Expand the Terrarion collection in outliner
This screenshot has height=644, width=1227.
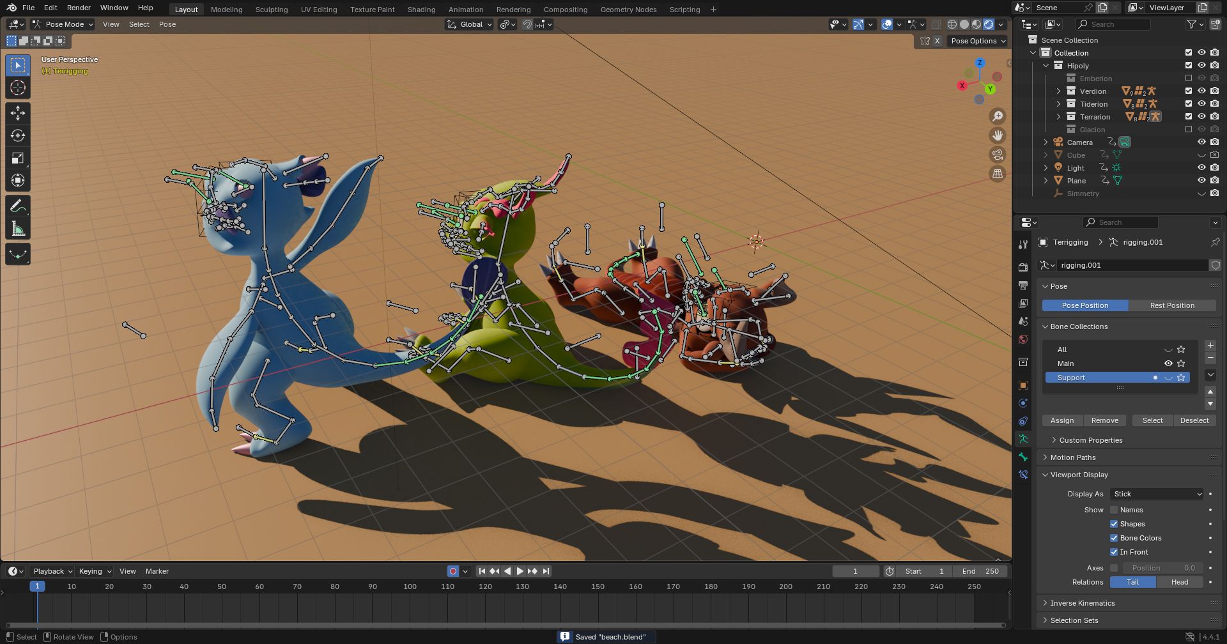pos(1058,116)
